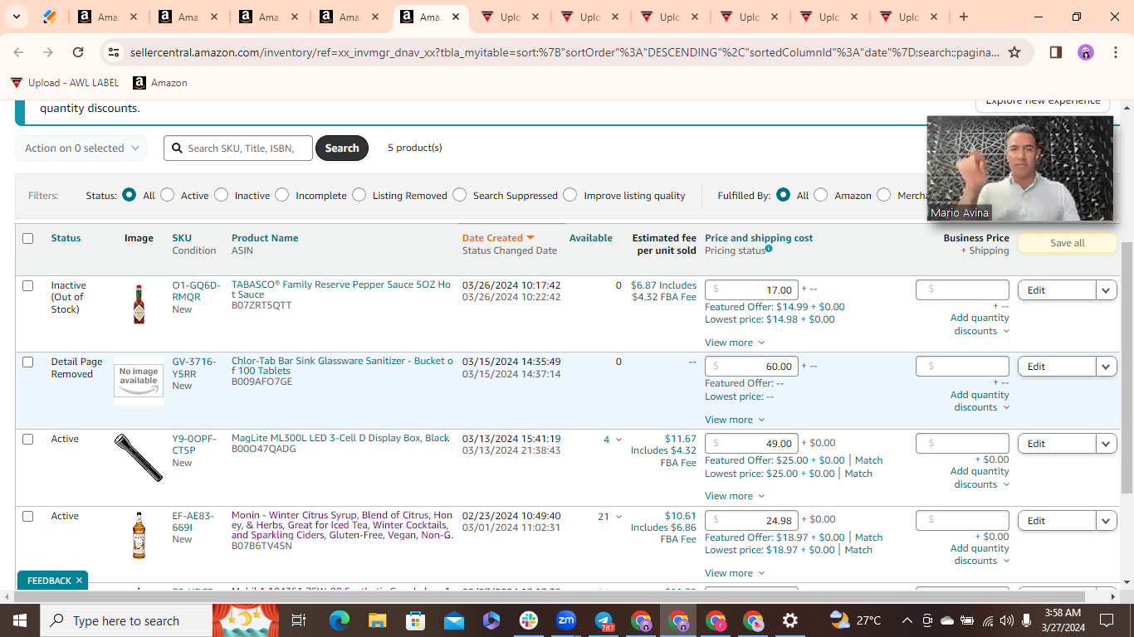This screenshot has width=1134, height=637.
Task: Open the Edit dropdown arrow for MagLite
Action: tap(1107, 444)
